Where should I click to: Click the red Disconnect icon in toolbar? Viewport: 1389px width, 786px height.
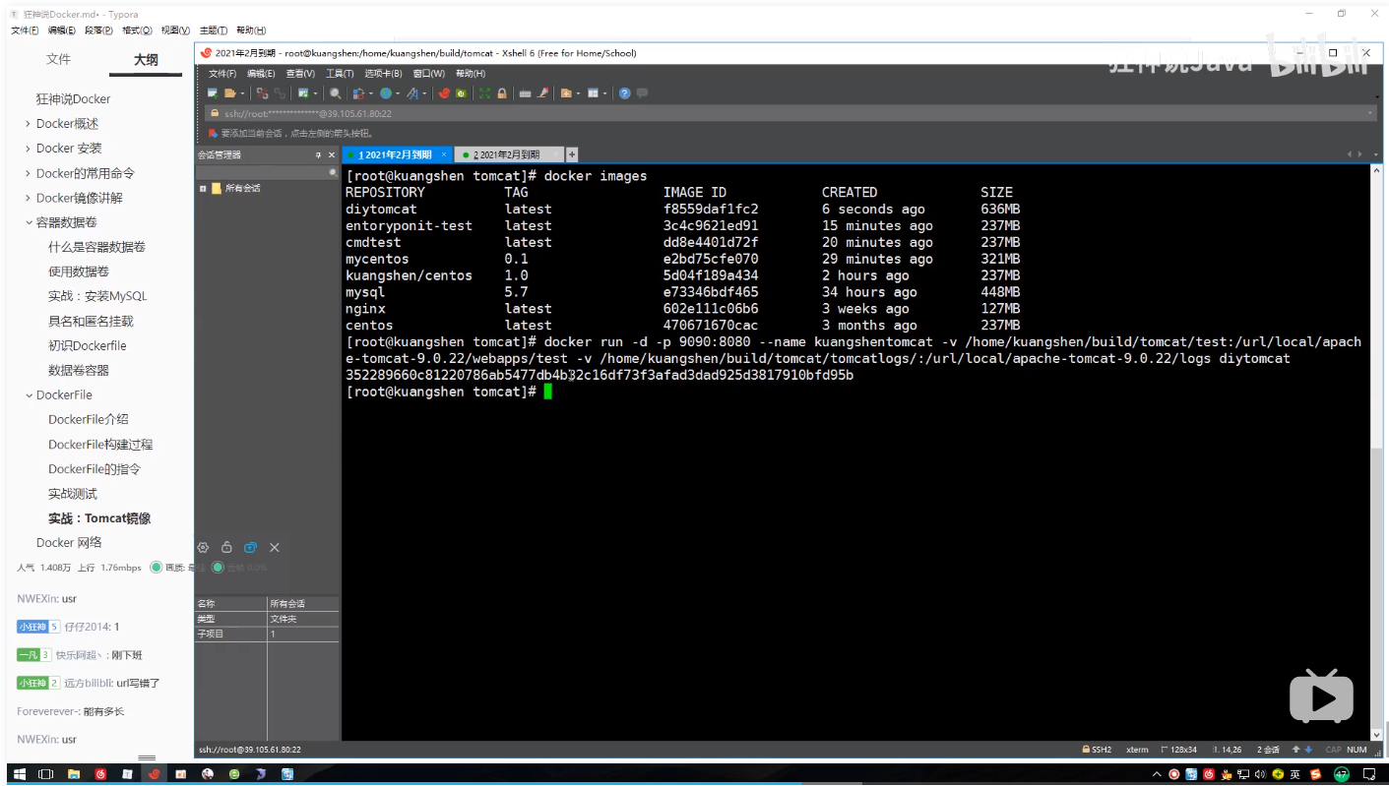pos(262,93)
